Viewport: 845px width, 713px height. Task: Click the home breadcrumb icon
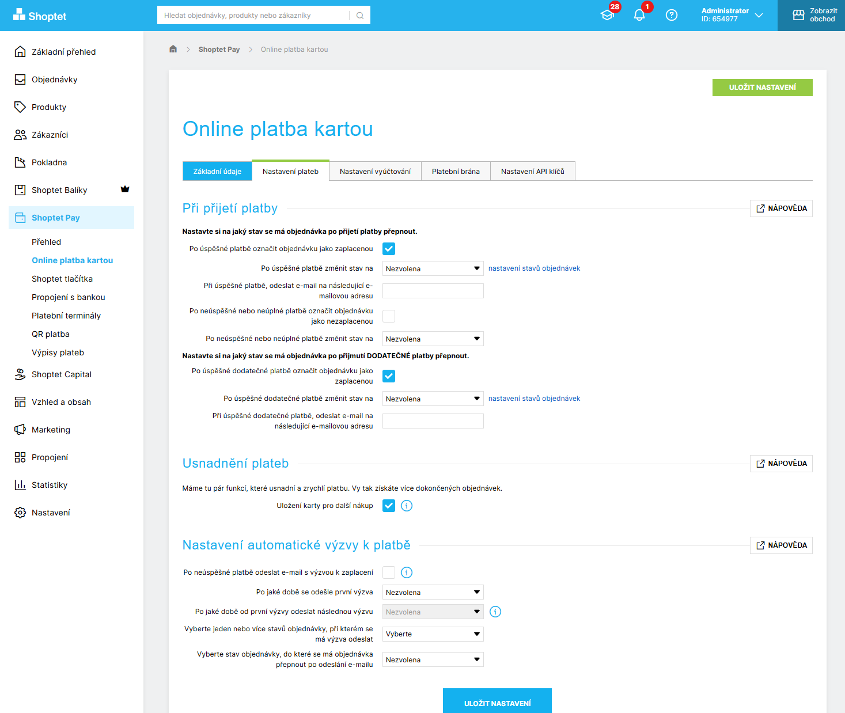click(x=173, y=49)
